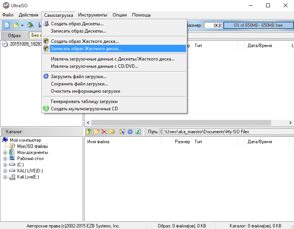Open the Помощь menu
The height and width of the screenshot is (229, 294).
point(141,15)
